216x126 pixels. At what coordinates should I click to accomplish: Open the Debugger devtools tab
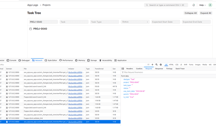[x=25, y=60]
